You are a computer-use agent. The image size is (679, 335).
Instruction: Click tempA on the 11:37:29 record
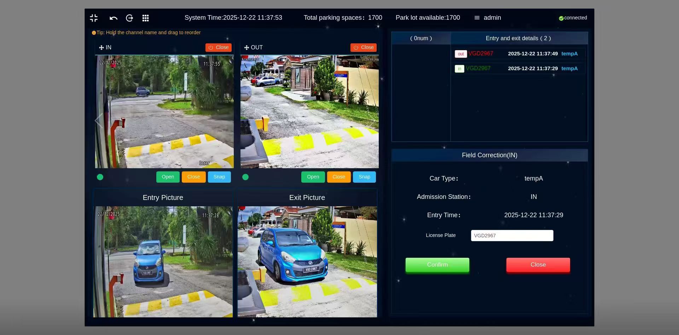click(569, 68)
